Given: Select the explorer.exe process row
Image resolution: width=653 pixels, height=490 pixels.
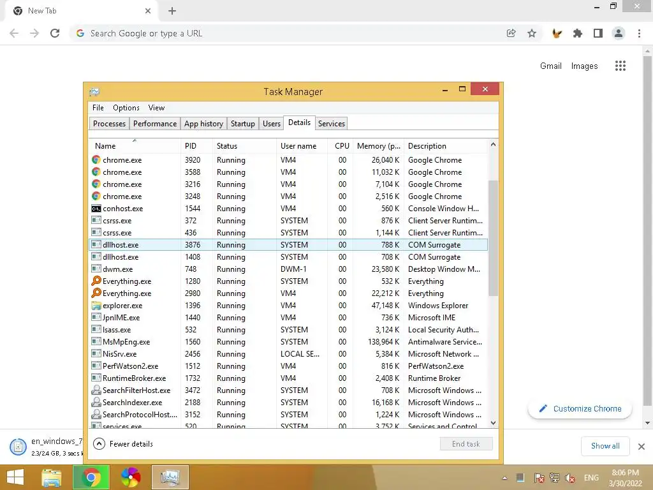Looking at the screenshot, I should point(288,306).
